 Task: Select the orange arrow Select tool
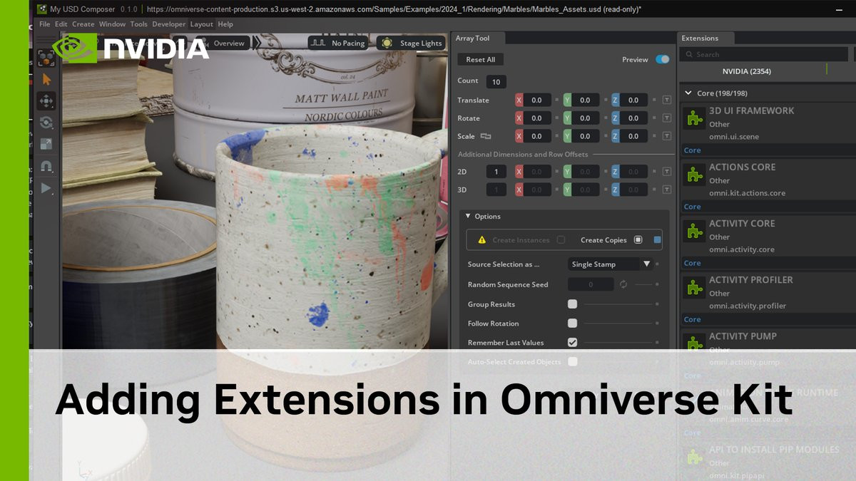(47, 79)
